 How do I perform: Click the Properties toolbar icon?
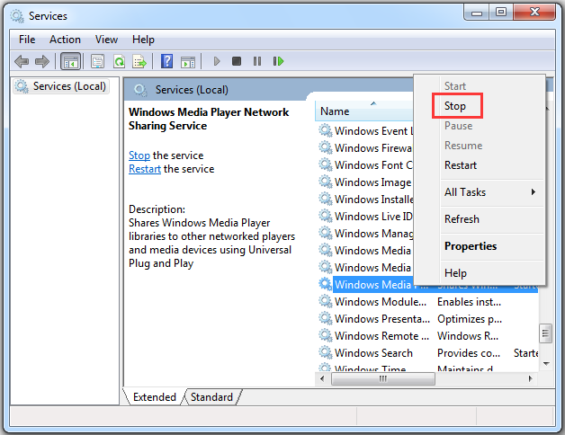coord(97,61)
